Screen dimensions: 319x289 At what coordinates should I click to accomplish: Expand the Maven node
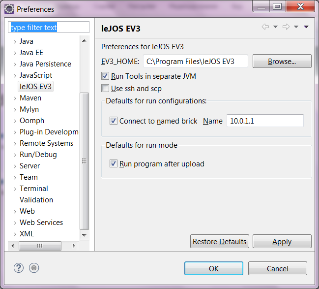point(15,98)
